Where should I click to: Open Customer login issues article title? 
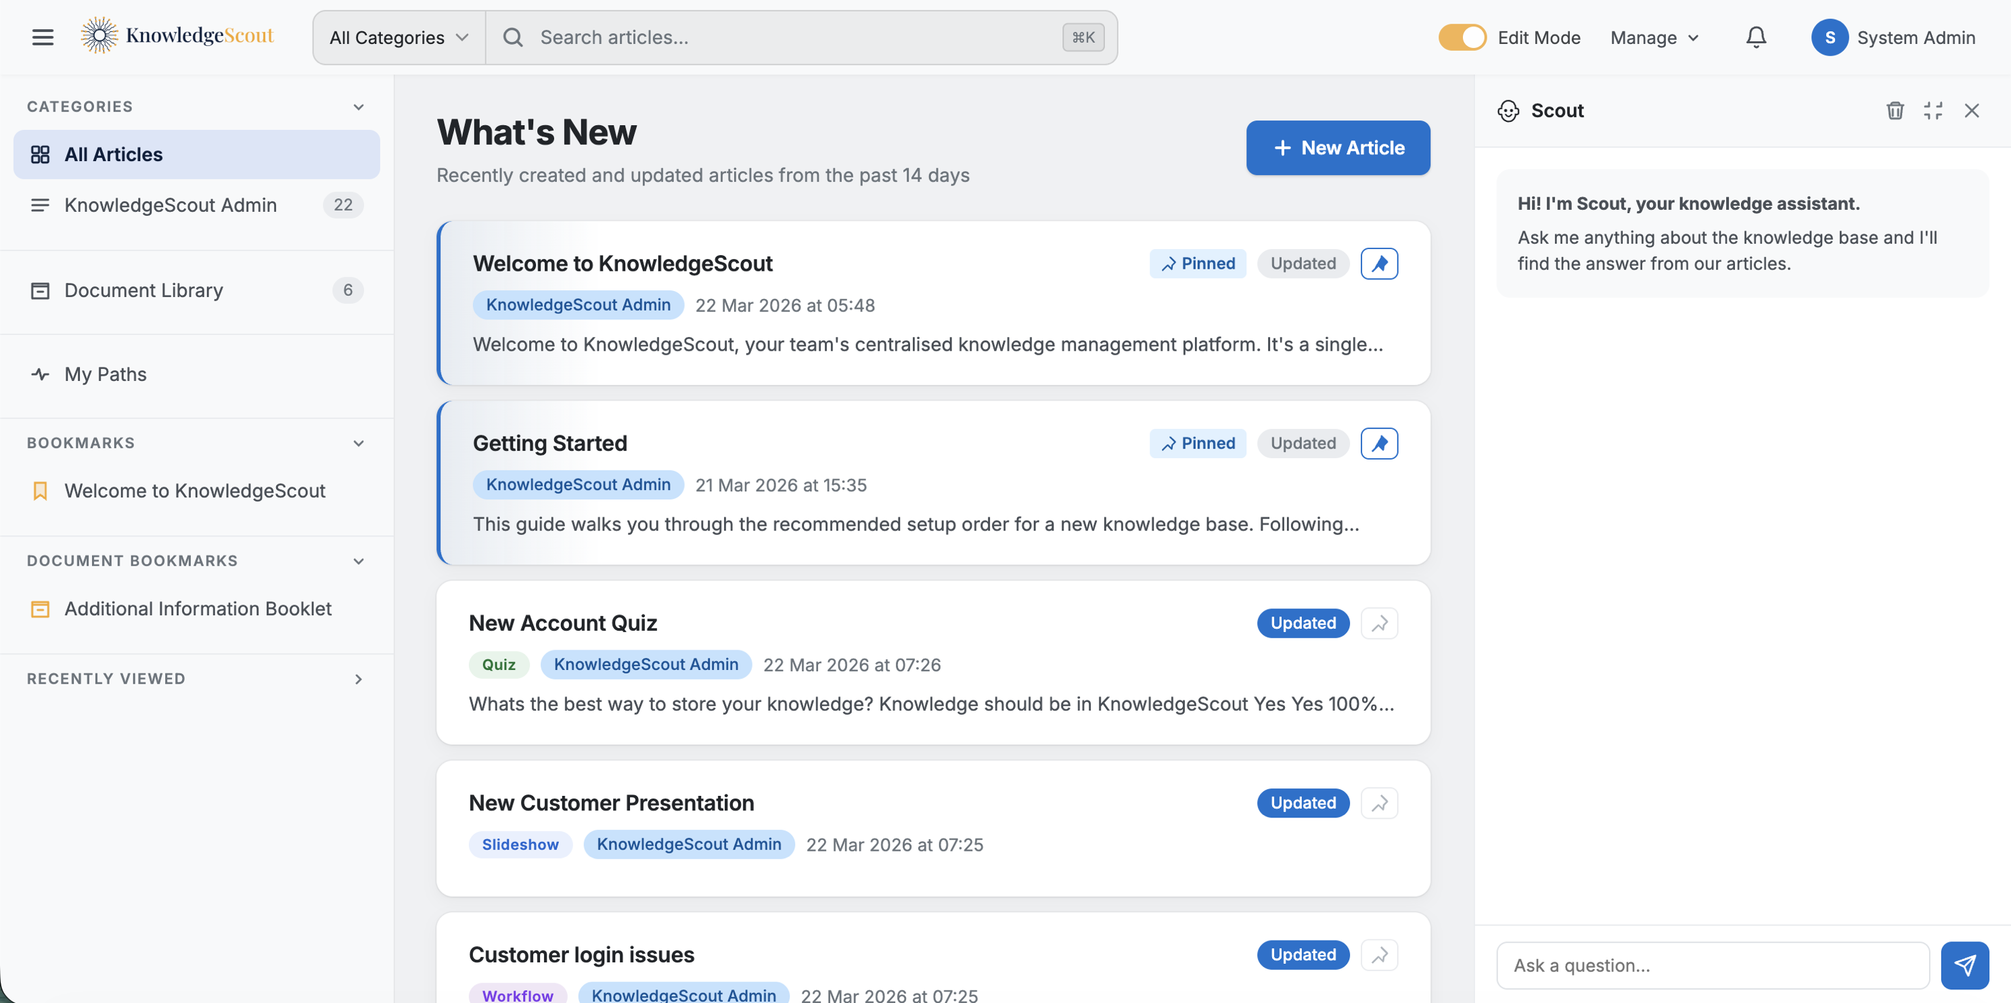582,954
